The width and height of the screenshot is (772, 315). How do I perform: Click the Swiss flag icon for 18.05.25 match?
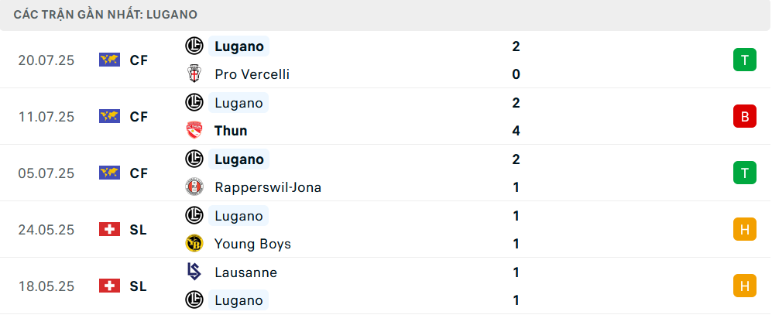(x=109, y=286)
